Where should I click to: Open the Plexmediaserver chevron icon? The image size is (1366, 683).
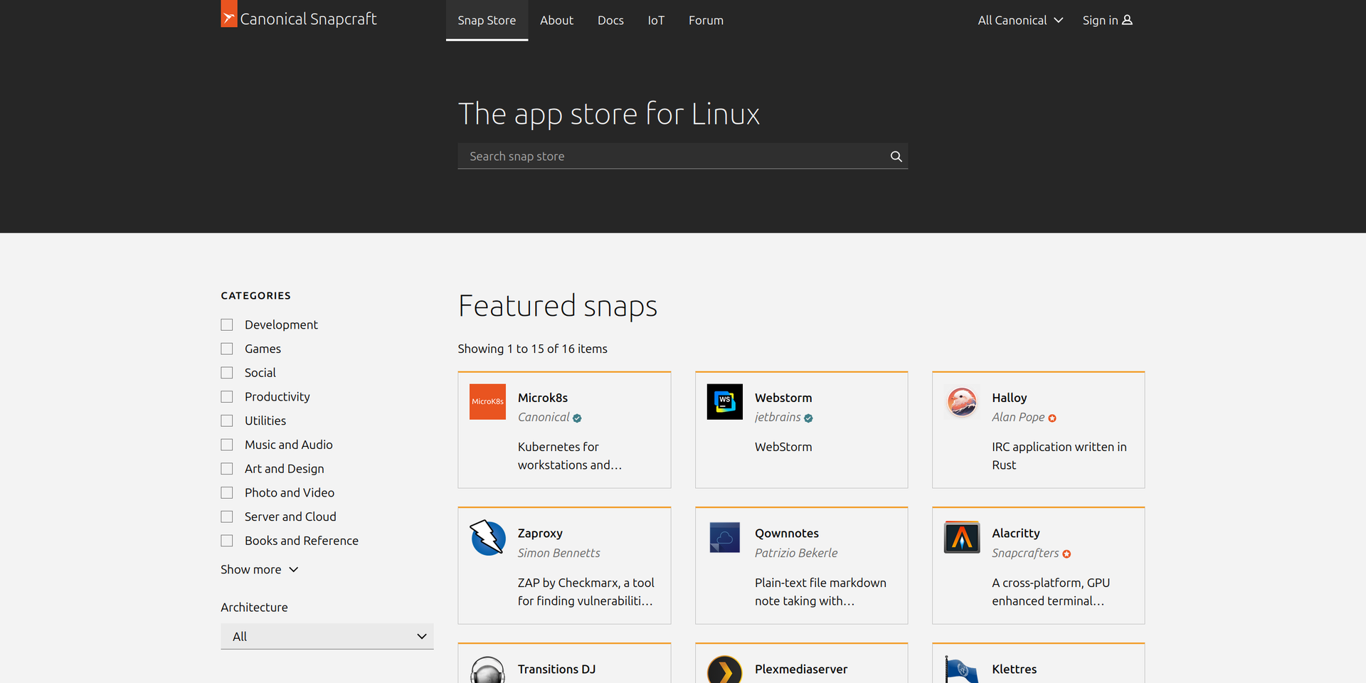[x=725, y=669]
